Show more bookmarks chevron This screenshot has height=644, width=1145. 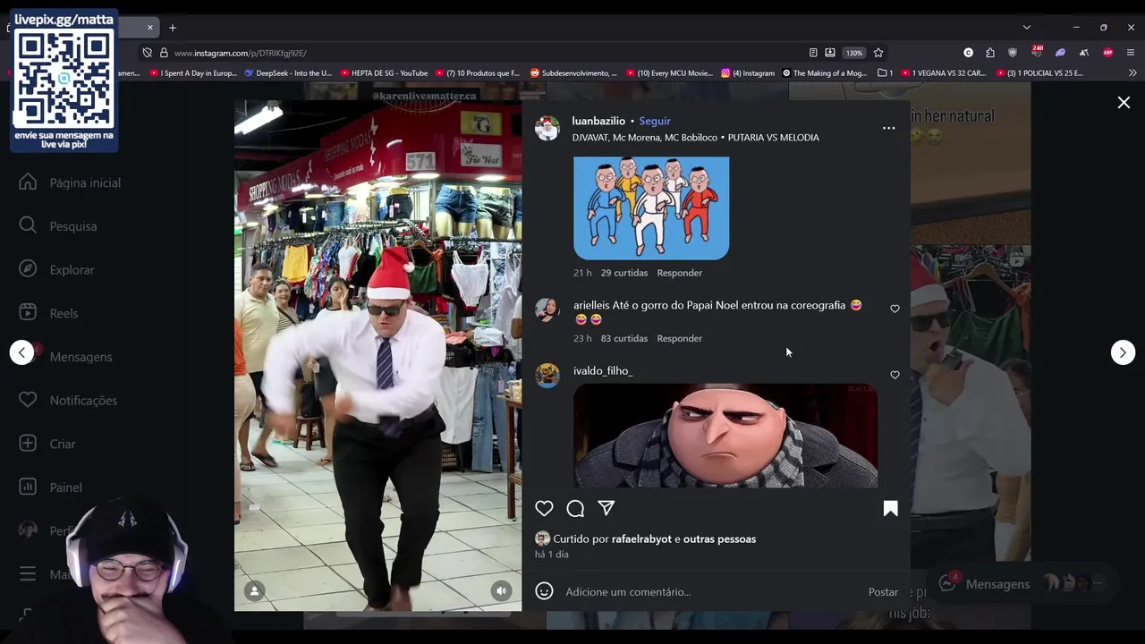pyautogui.click(x=1132, y=73)
